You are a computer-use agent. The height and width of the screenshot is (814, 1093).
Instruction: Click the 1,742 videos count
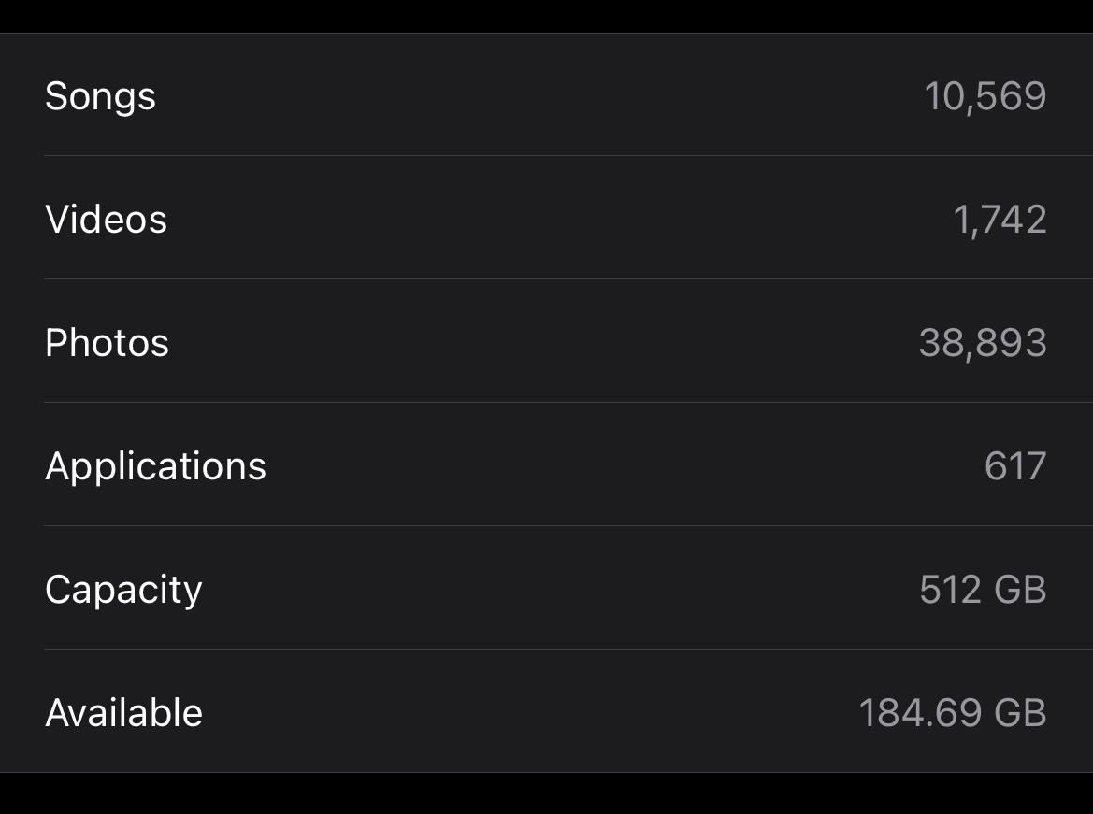pyautogui.click(x=1000, y=220)
